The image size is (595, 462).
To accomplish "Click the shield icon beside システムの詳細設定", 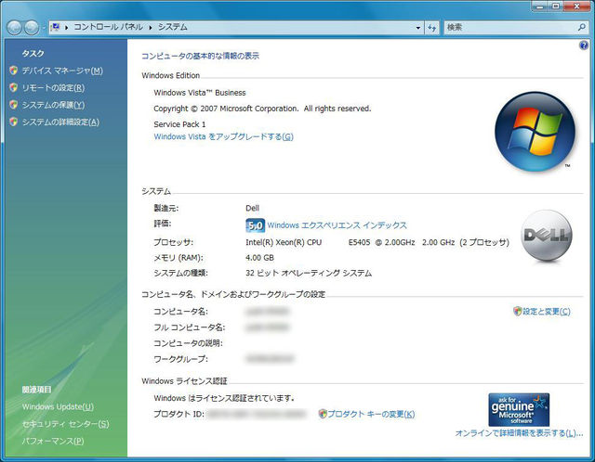I will [14, 122].
